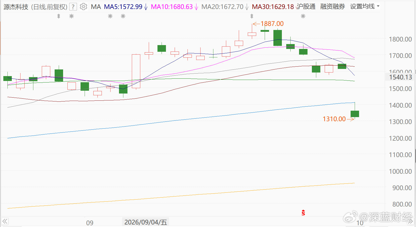This screenshot has height=227, width=416.
Task: Click the Weibo logo watermark icon
Action: click(x=350, y=217)
